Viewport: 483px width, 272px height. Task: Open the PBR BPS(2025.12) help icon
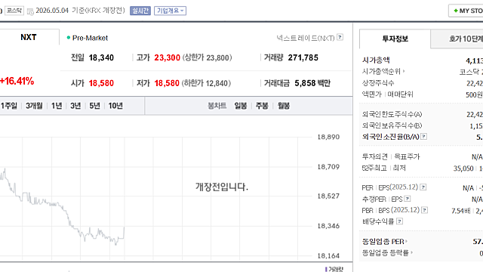(424, 210)
